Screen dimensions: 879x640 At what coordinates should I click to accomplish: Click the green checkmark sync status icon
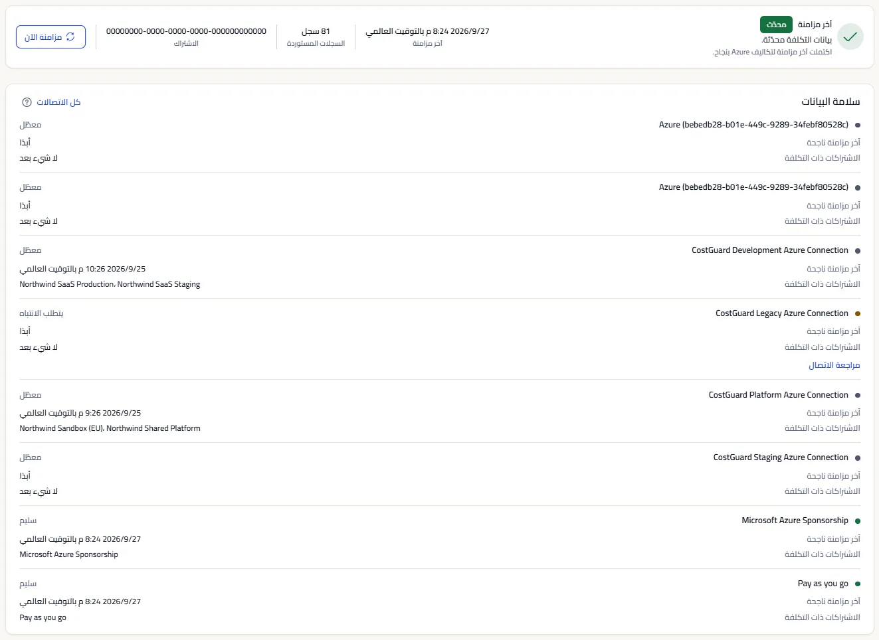click(850, 37)
